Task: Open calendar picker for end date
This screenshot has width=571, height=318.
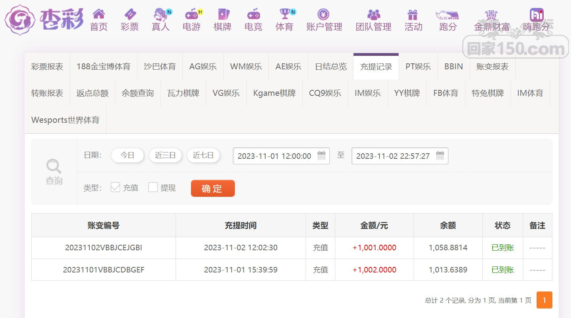Action: tap(440, 156)
